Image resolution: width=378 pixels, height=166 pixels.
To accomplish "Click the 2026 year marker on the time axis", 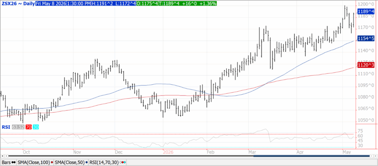I will tap(168, 152).
